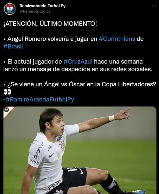Screen dimensions: 159x194
Task: Open the #RamiroArandaFutbolPy hashtag
Action: [40, 99]
